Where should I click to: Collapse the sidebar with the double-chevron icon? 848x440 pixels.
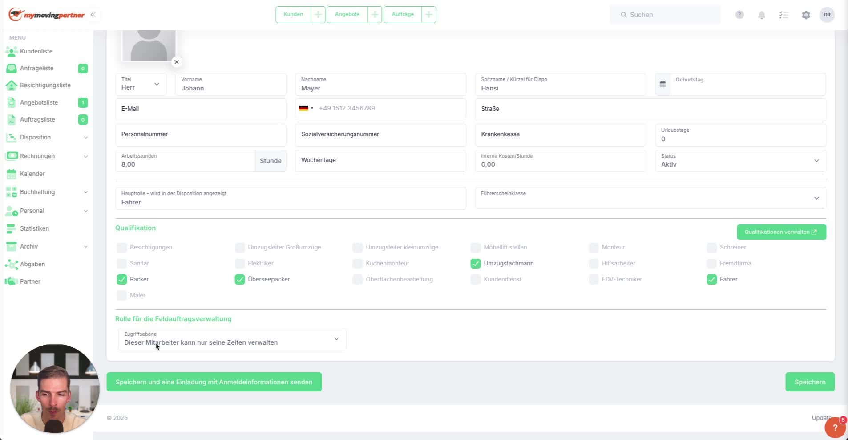click(x=93, y=15)
